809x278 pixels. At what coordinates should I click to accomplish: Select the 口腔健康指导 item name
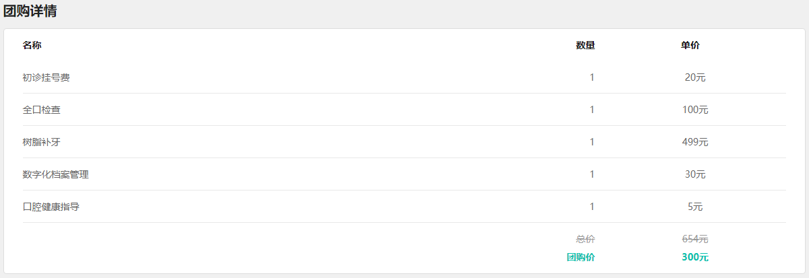point(51,207)
